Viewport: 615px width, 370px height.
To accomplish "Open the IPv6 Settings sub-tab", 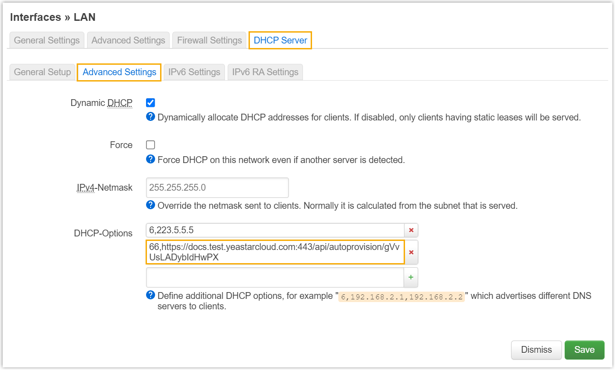I will tap(194, 72).
